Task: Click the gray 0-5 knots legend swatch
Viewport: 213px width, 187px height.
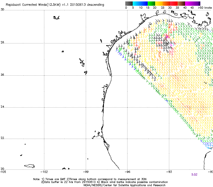Action: tap(129, 3)
